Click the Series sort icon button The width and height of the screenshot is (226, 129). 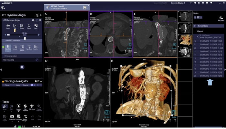(x=195, y=17)
